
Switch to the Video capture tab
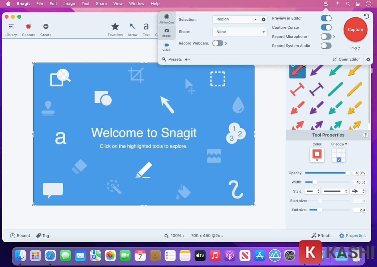click(167, 47)
